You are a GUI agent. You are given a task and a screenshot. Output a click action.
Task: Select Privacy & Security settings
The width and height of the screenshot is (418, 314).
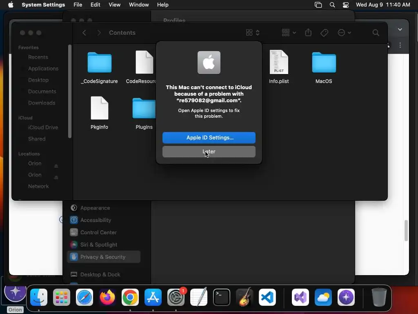click(104, 257)
